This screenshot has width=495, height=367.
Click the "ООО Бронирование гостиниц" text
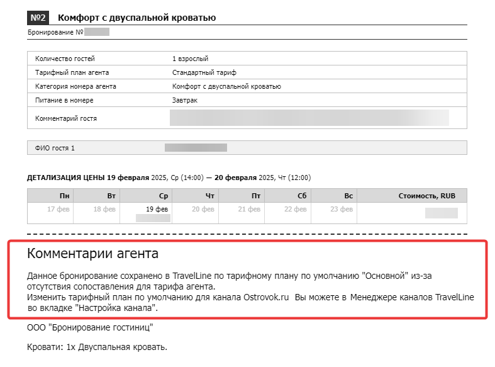click(90, 327)
